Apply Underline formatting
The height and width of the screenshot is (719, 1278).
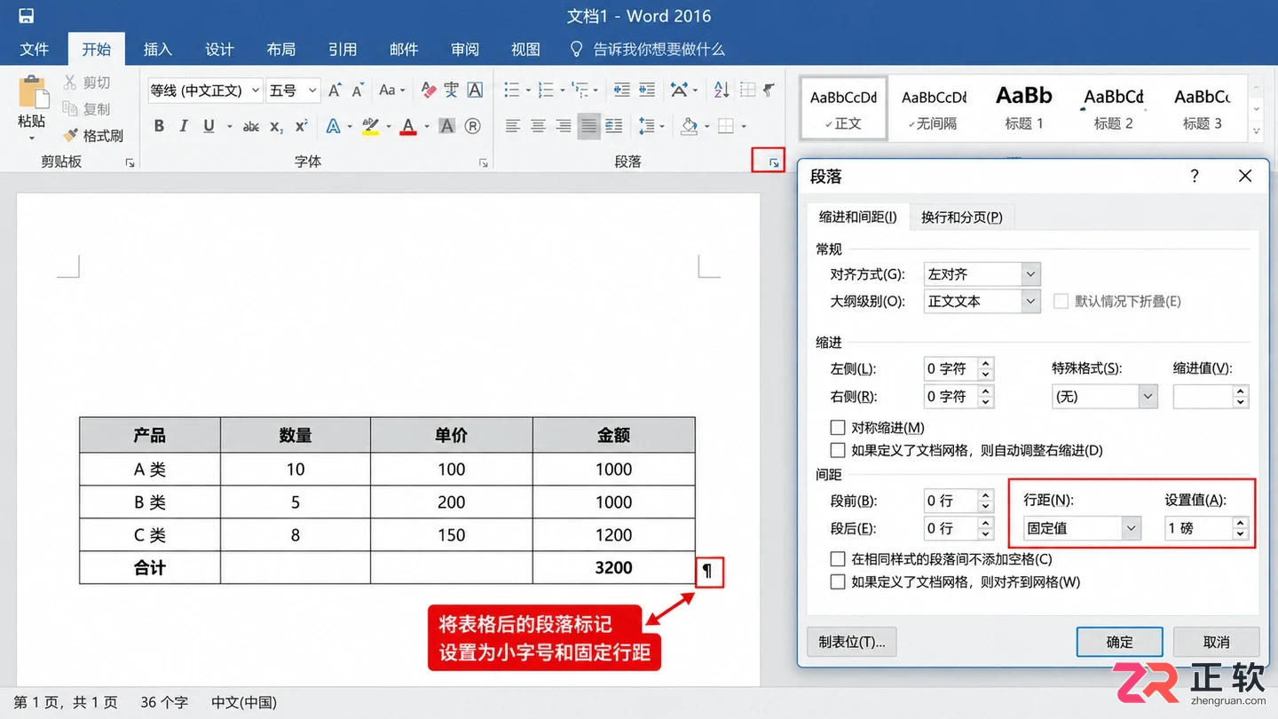click(x=209, y=126)
